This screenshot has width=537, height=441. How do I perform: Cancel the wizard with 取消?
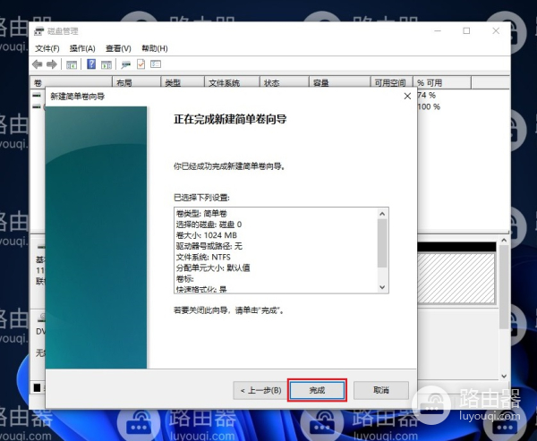[x=381, y=390]
